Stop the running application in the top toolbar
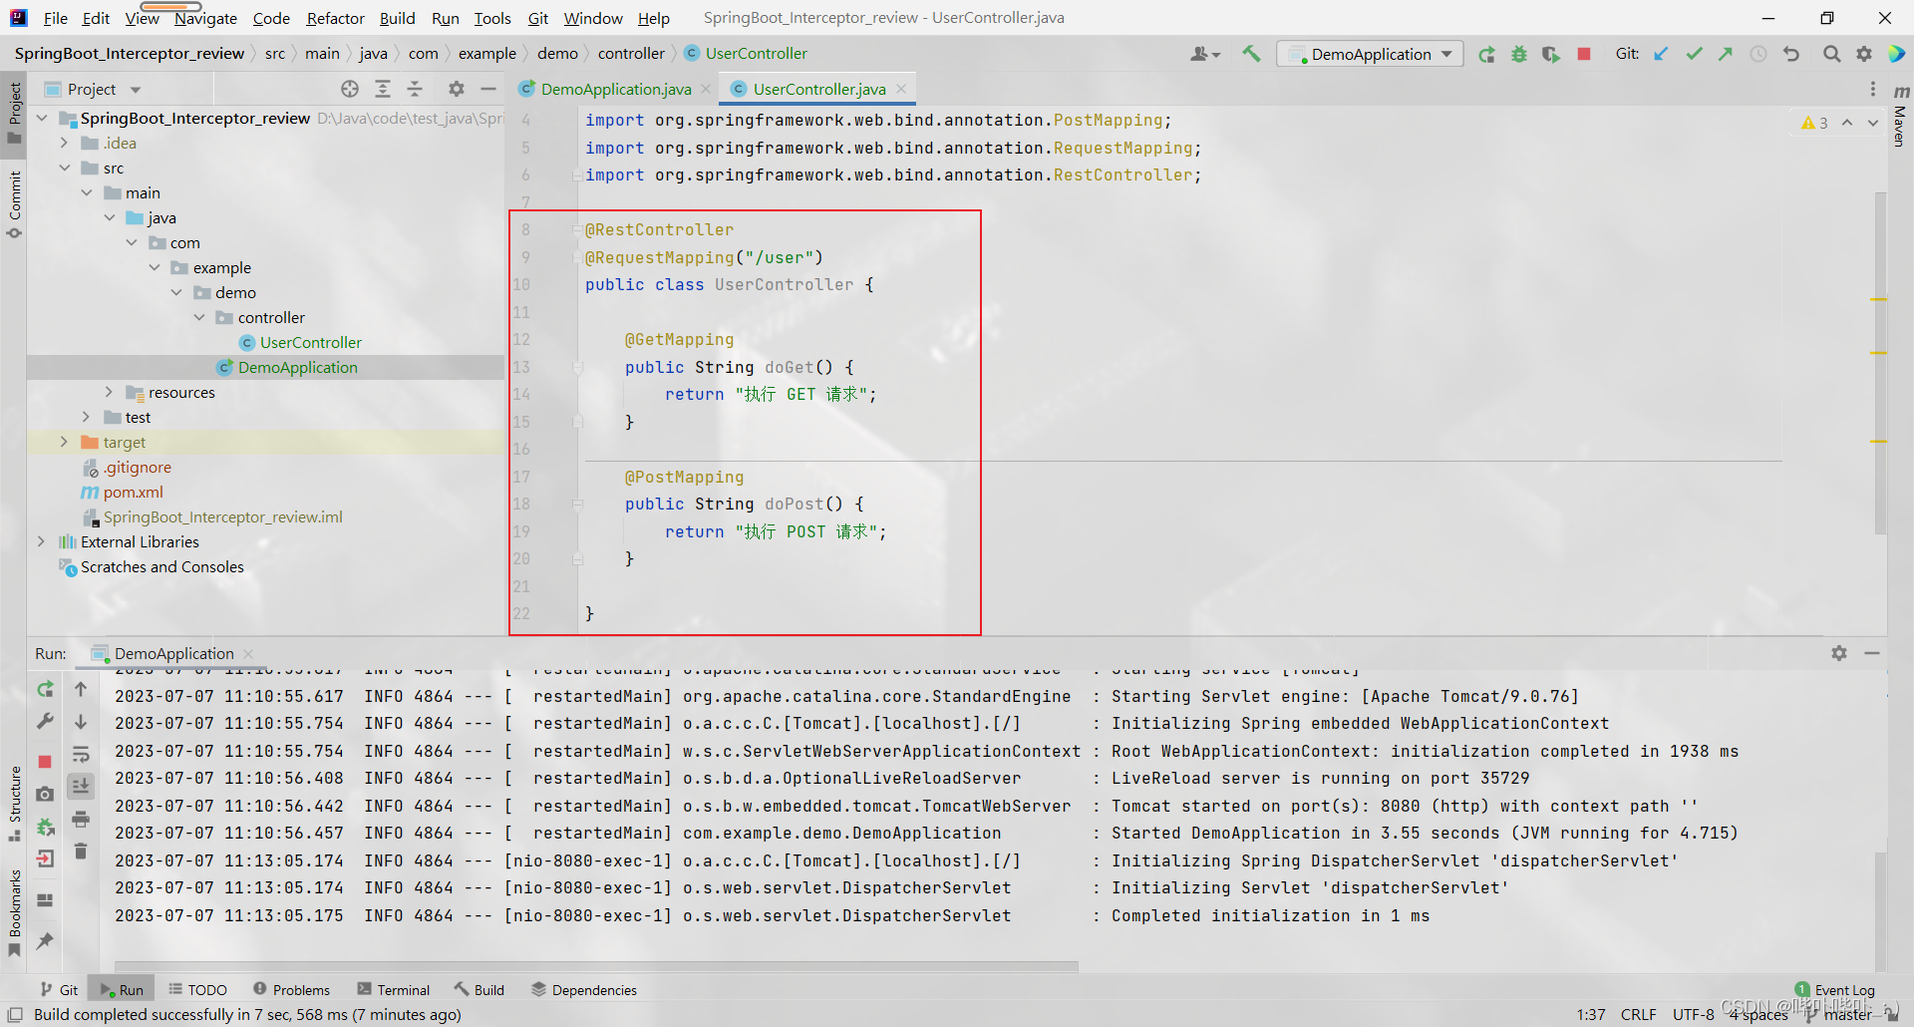Image resolution: width=1914 pixels, height=1027 pixels. click(1583, 54)
